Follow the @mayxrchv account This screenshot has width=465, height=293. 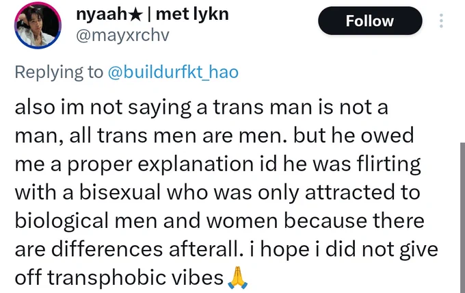(x=370, y=21)
